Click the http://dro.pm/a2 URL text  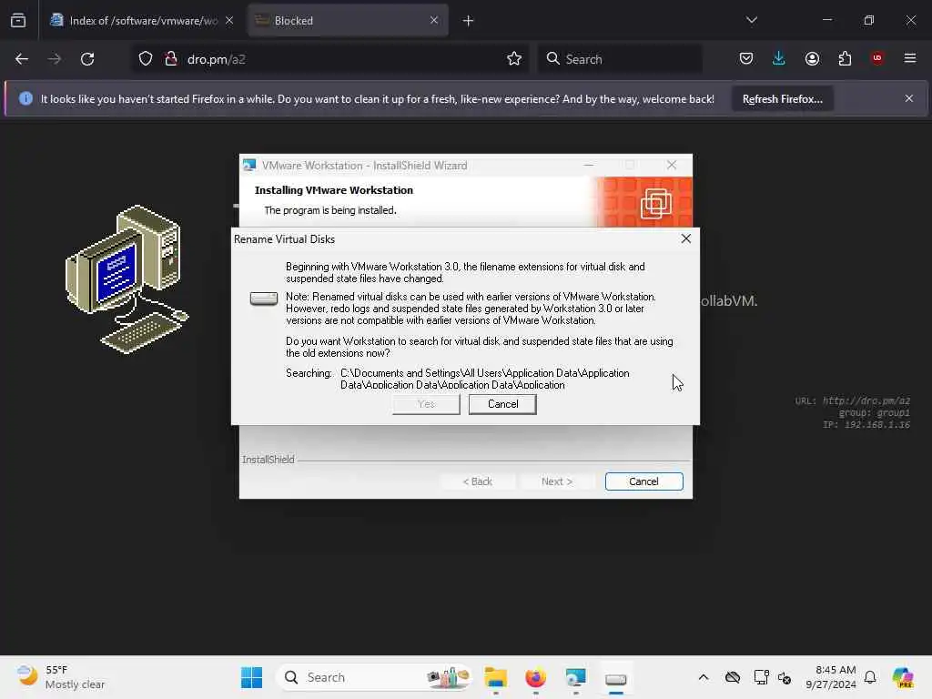click(866, 400)
